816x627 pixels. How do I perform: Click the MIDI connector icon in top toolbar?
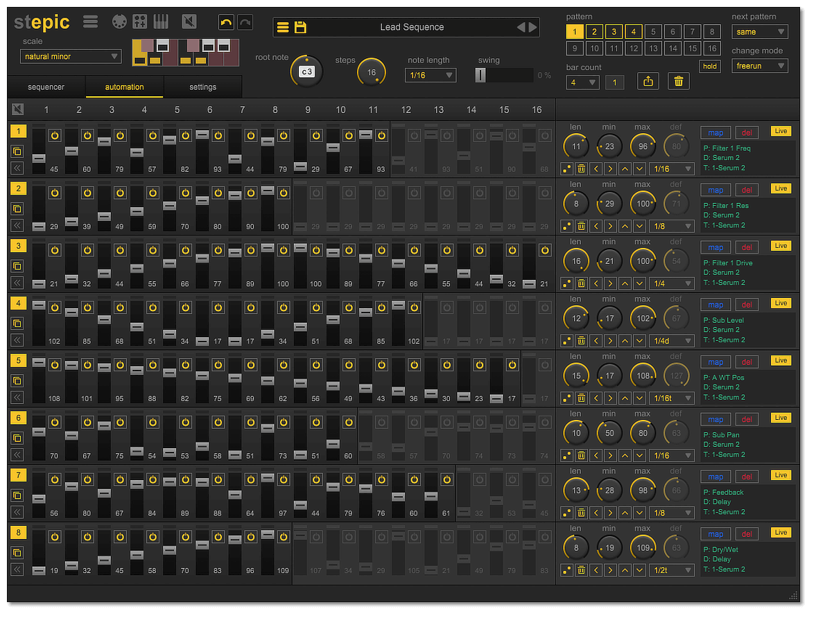(x=120, y=21)
